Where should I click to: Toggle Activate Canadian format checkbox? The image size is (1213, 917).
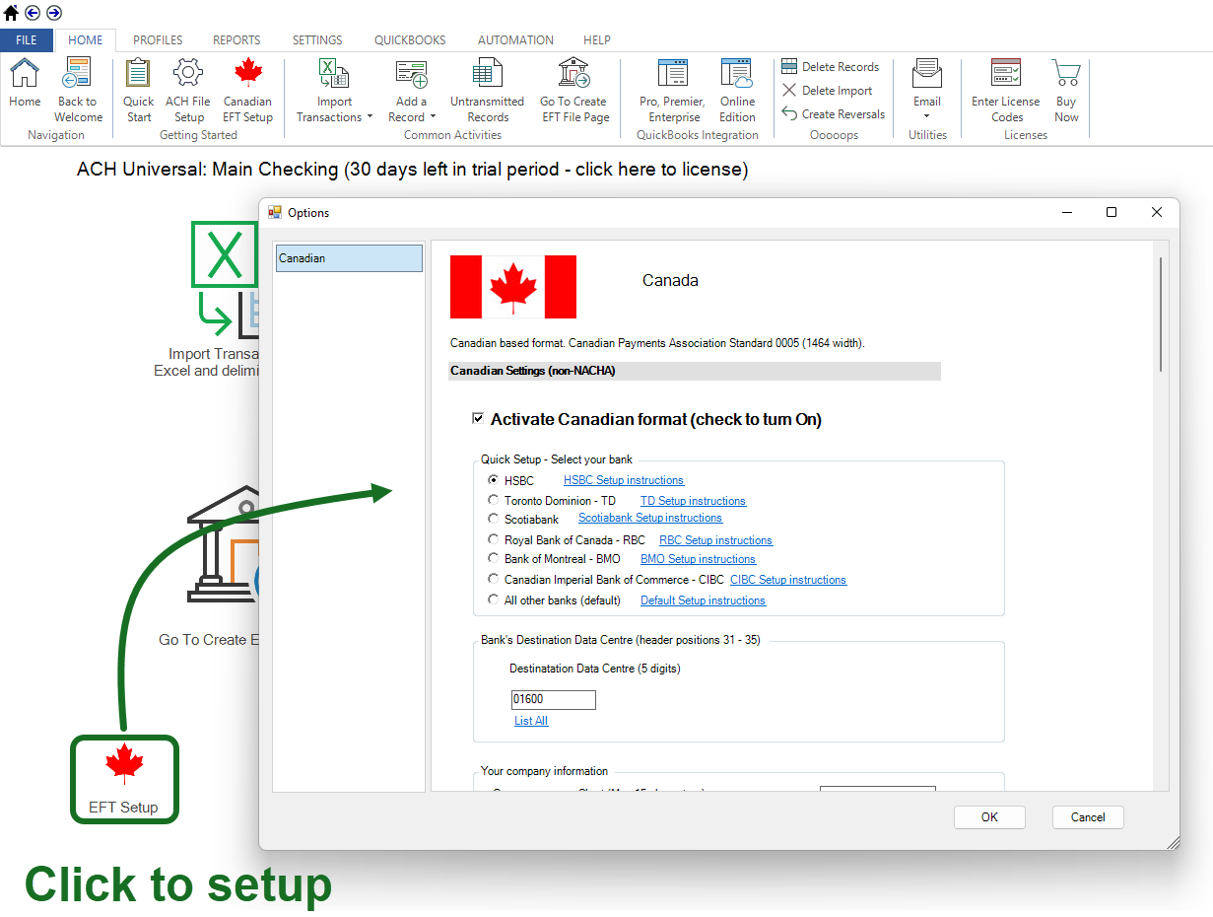click(478, 419)
